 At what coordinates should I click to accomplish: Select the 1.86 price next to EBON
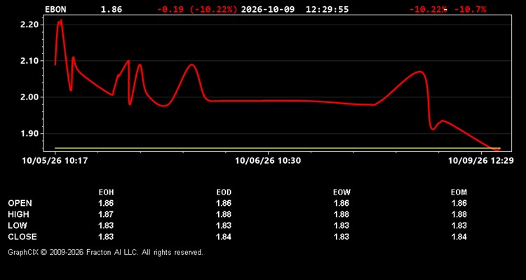112,9
